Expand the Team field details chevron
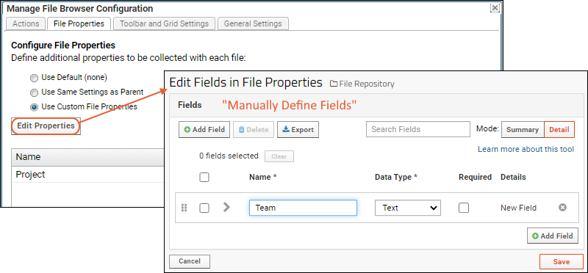The height and width of the screenshot is (273, 588). [226, 207]
